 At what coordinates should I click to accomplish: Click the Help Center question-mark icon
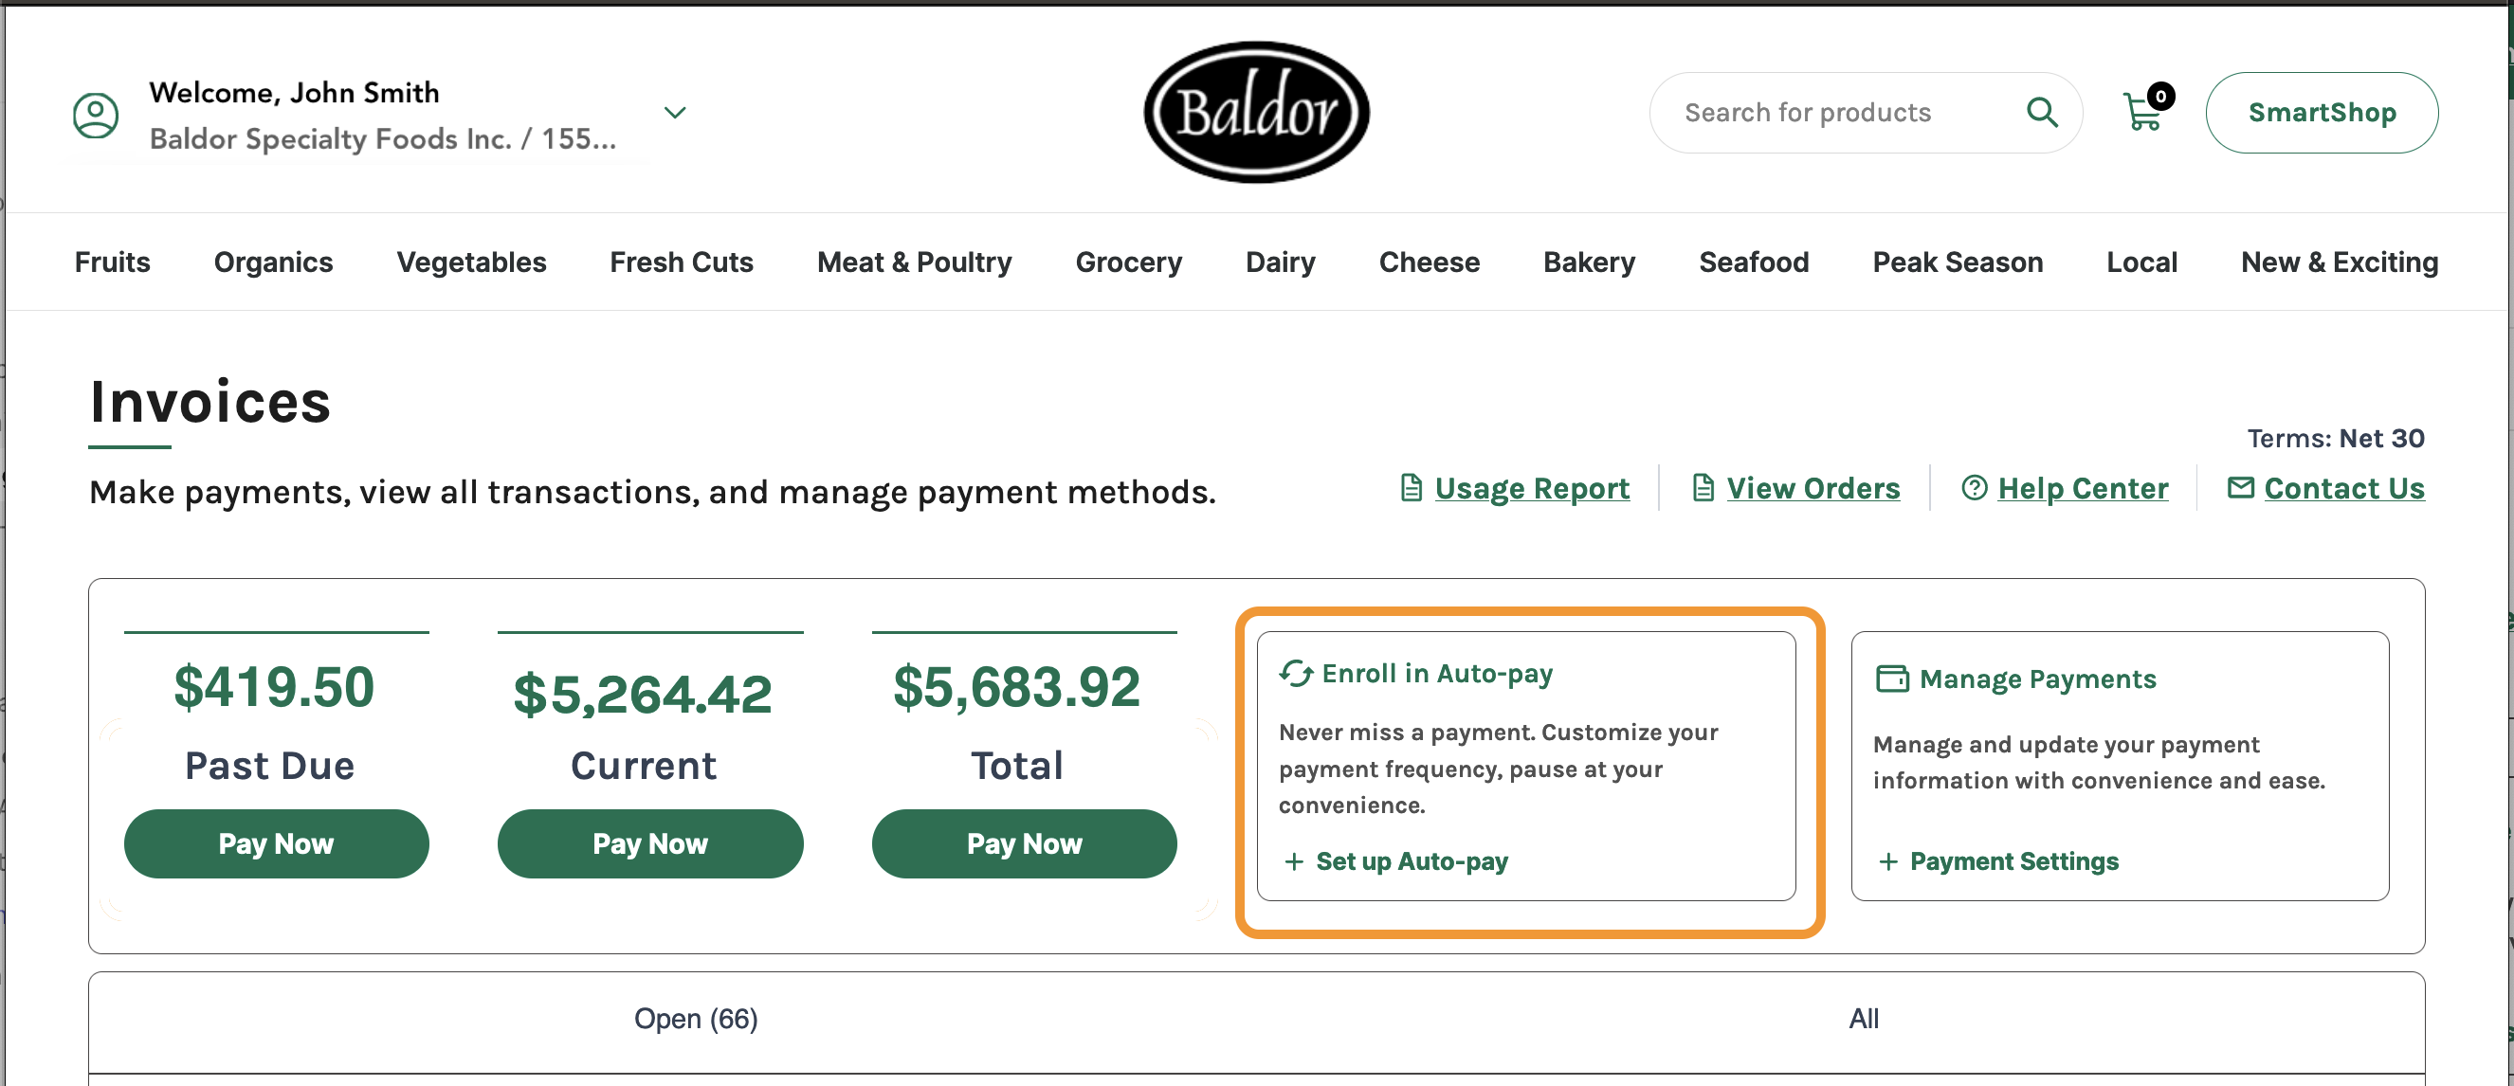click(1974, 488)
